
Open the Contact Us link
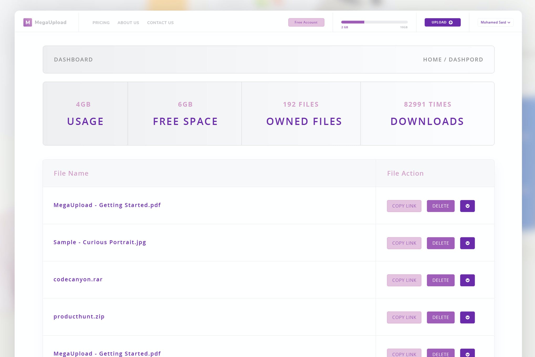160,23
